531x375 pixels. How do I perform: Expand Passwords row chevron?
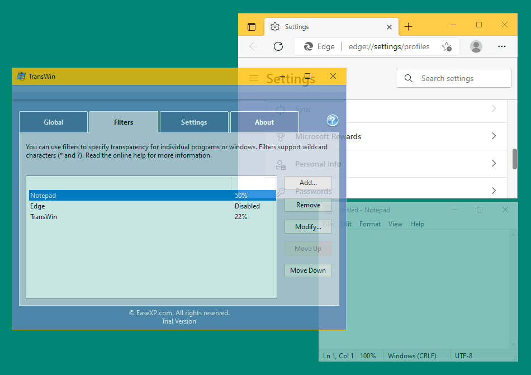click(x=494, y=191)
